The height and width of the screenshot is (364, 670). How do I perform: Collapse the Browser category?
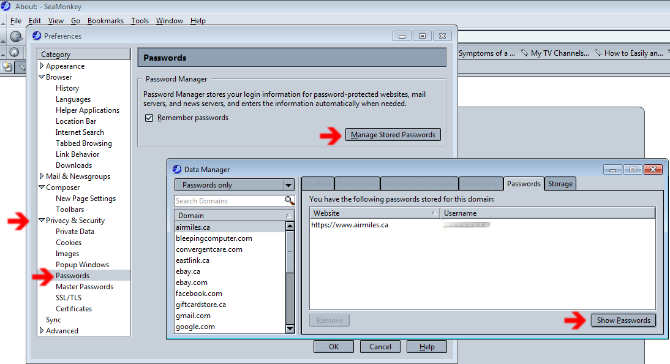pyautogui.click(x=42, y=77)
